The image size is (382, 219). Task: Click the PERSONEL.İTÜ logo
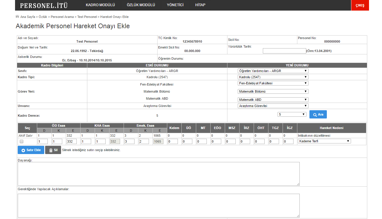pyautogui.click(x=44, y=5)
